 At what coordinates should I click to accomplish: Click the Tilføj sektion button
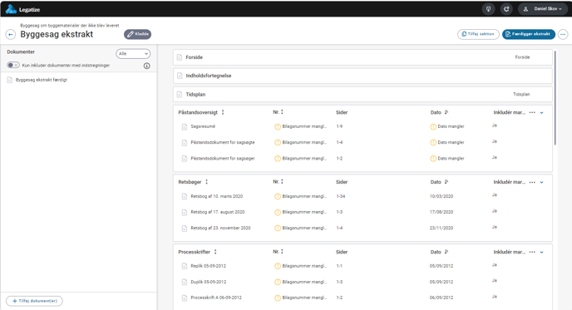tap(478, 34)
